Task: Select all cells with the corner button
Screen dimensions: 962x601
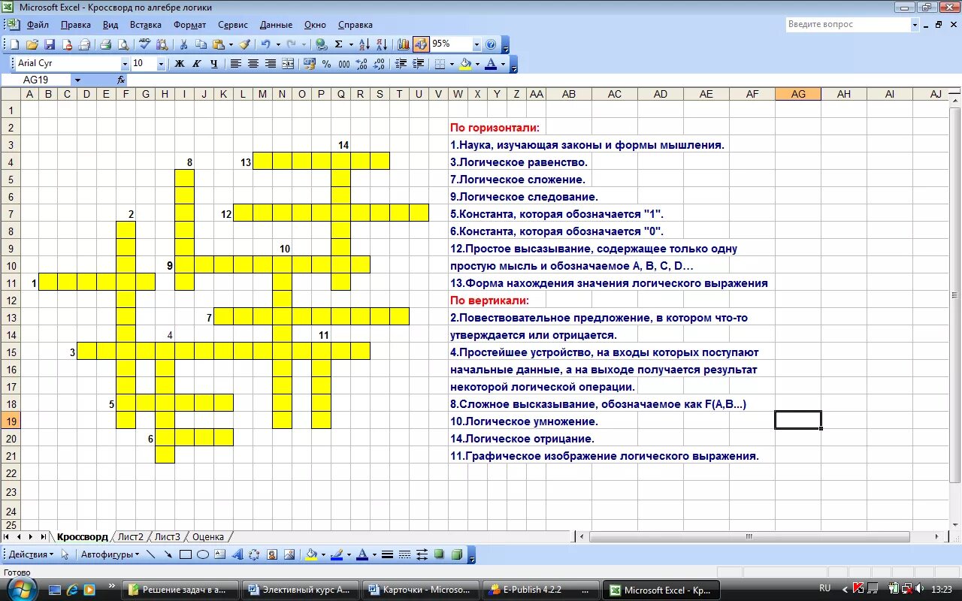Action: pos(10,94)
